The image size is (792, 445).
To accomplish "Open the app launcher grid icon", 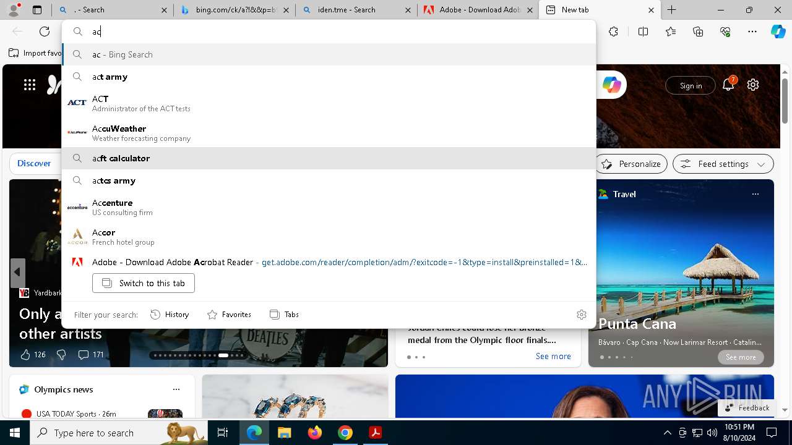I will pyautogui.click(x=30, y=85).
